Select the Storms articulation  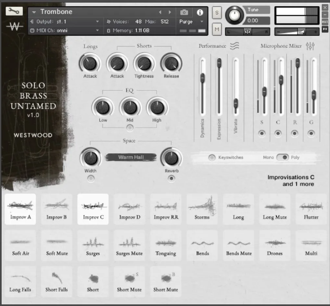[202, 209]
